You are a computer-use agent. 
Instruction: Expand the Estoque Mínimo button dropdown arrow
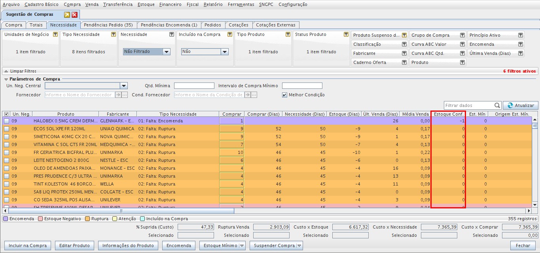click(242, 246)
